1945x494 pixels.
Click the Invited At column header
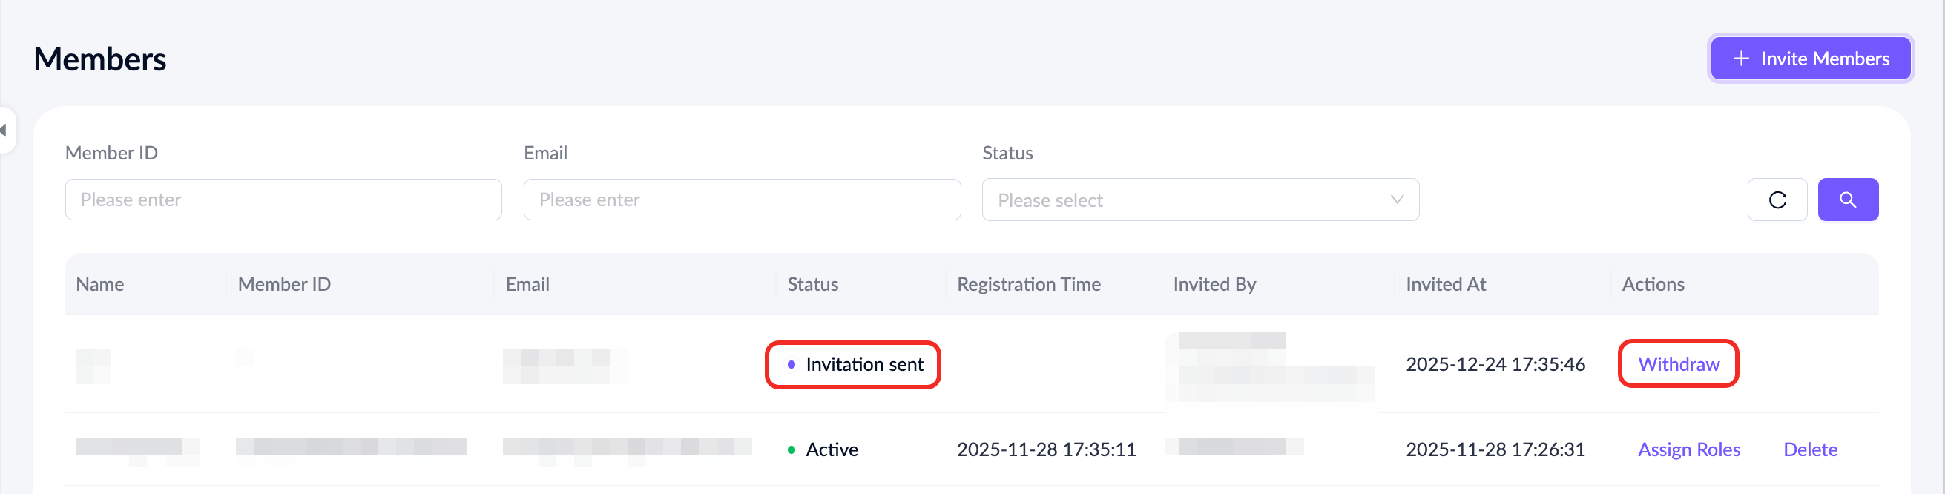point(1445,284)
